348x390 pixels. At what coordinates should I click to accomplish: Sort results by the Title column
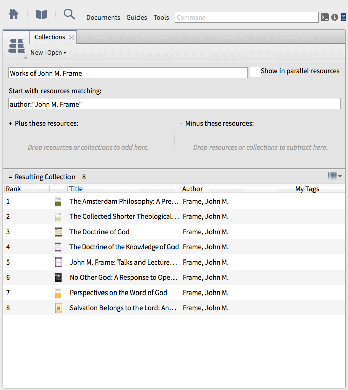124,189
